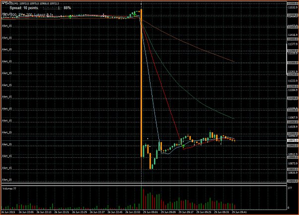Click the 11532.9 price on the axis

pos(293,7)
